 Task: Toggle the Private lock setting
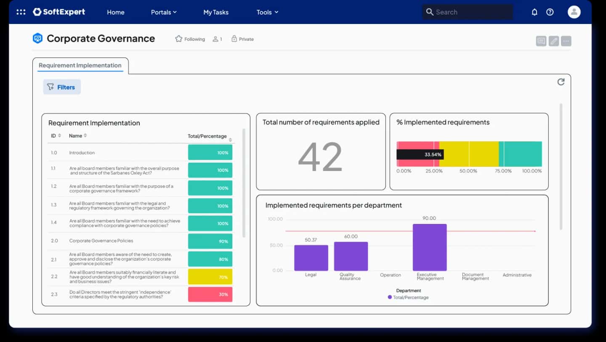[242, 39]
